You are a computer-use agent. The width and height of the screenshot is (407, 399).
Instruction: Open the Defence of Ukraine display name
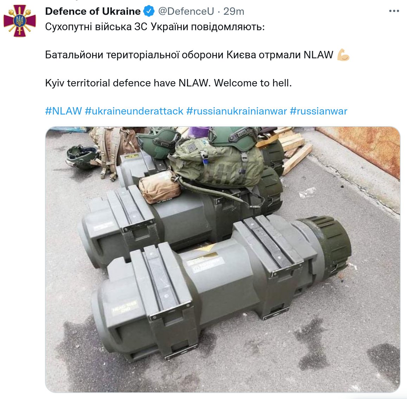93,11
